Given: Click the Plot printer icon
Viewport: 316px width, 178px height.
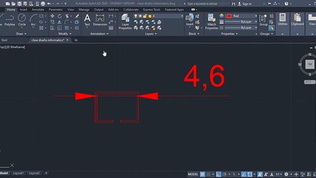Looking at the screenshot, I should pos(43,3).
